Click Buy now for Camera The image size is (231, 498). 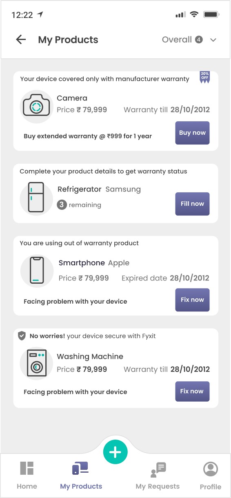click(x=192, y=133)
